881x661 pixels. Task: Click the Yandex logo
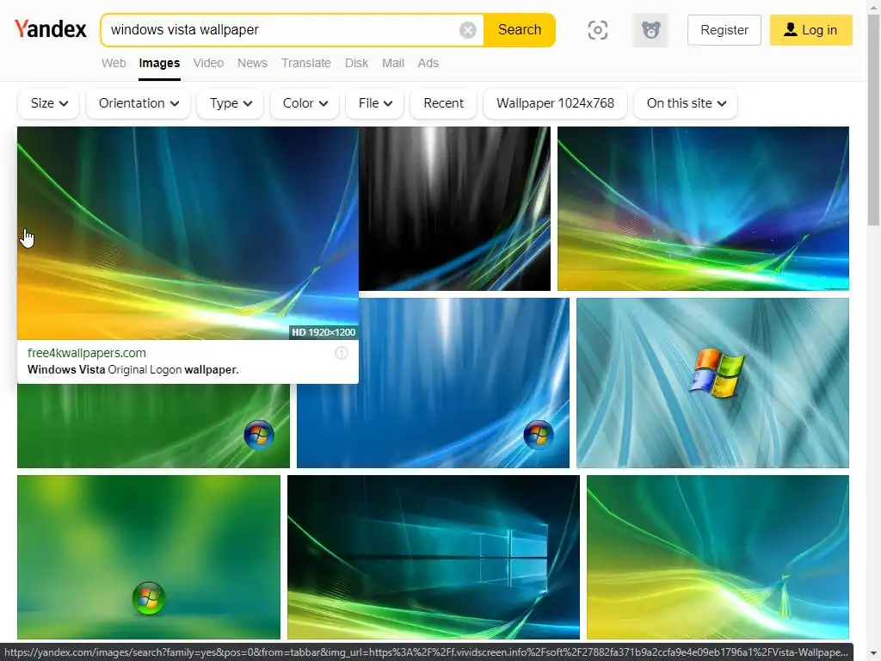click(x=50, y=29)
